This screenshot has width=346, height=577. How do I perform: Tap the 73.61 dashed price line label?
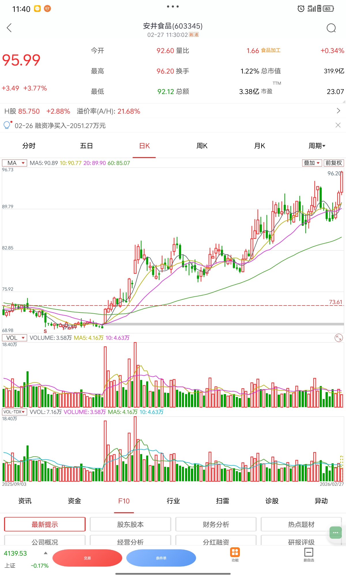click(x=336, y=302)
